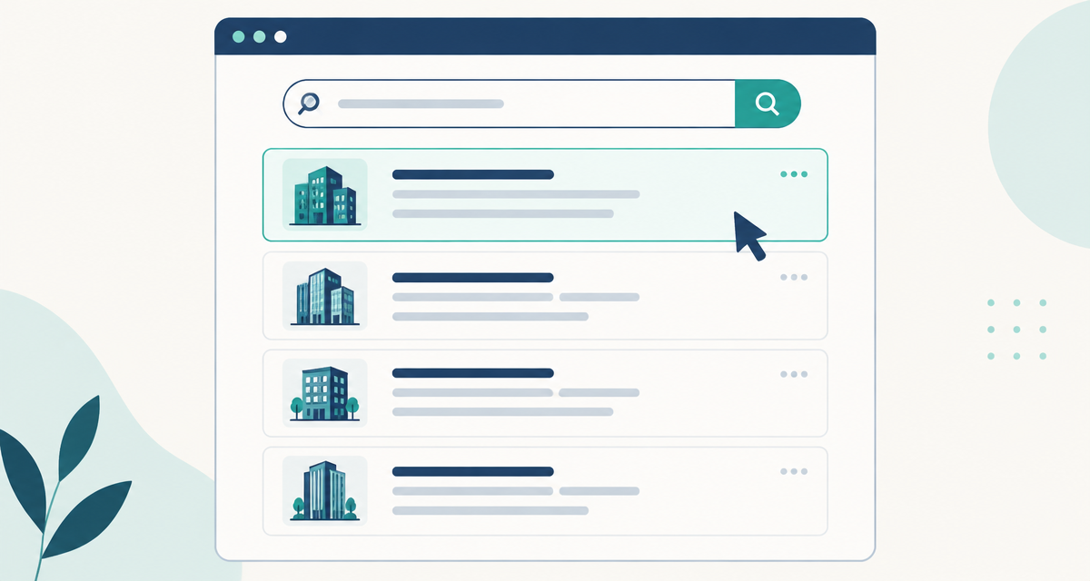Open the three-dot menu on highlighted first result

click(794, 173)
